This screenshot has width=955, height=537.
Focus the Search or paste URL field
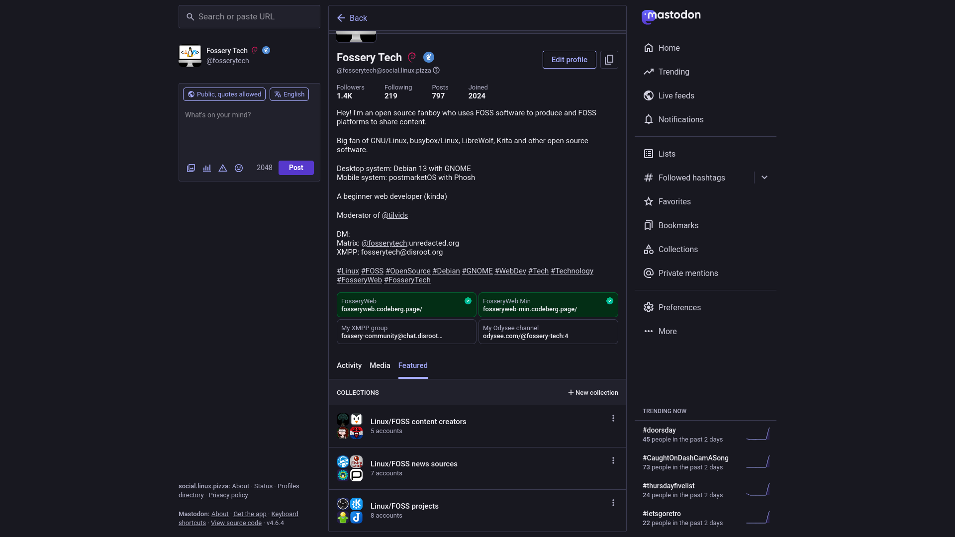pyautogui.click(x=249, y=16)
